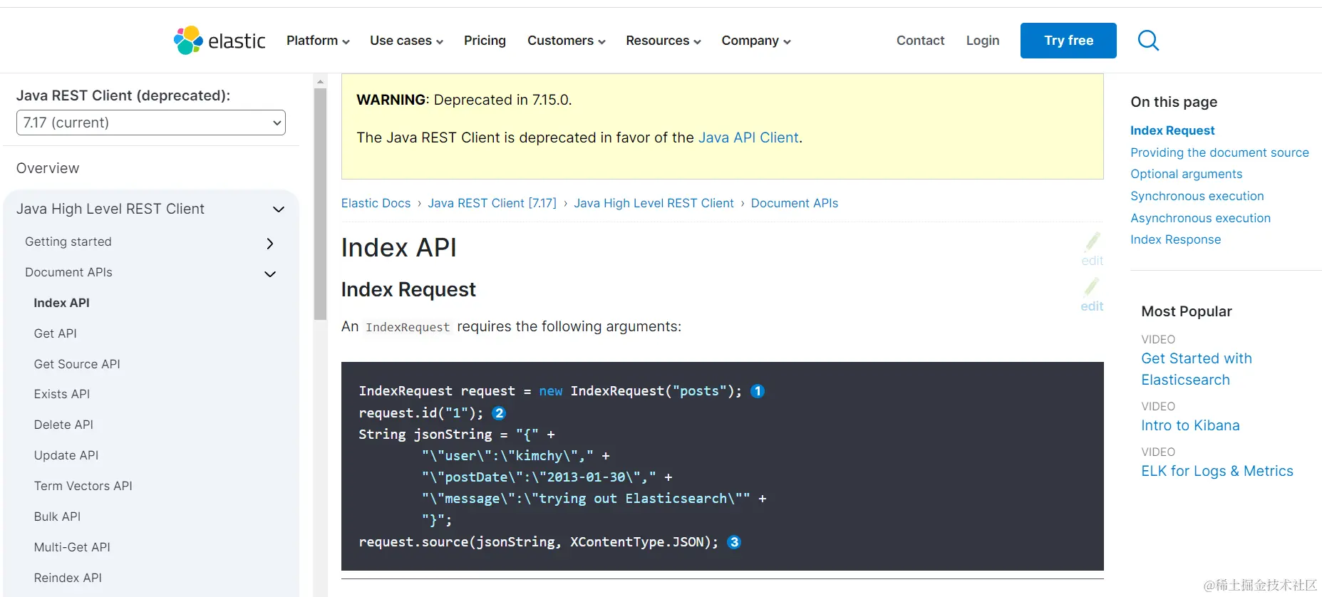Open Intro to Kibana video link
Viewport: 1322px width, 597px height.
[x=1190, y=425]
